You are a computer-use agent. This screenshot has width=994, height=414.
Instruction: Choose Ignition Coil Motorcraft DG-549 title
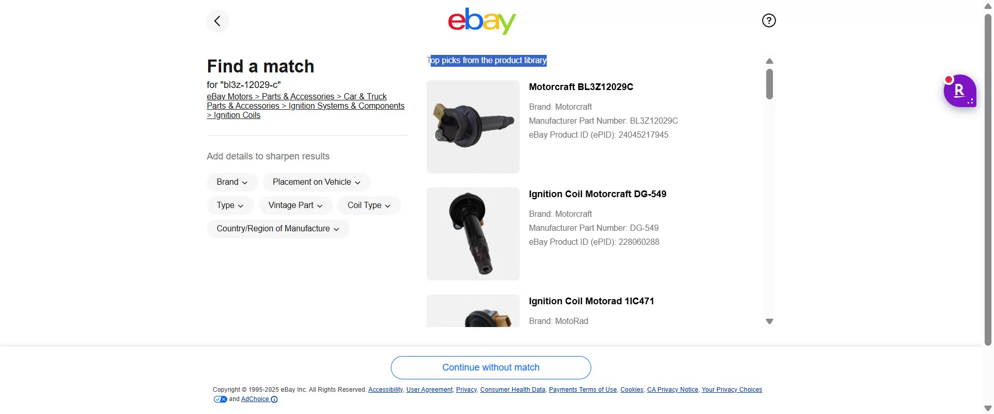597,194
